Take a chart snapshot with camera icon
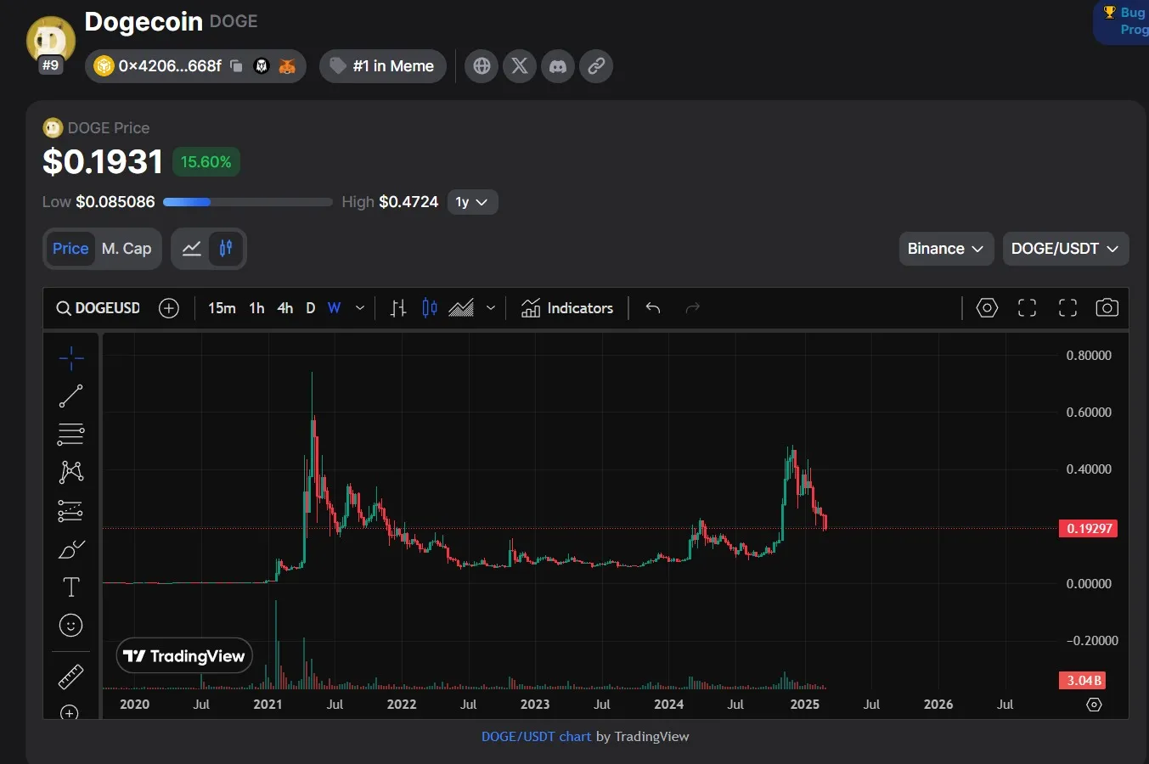This screenshot has width=1149, height=764. click(1107, 308)
